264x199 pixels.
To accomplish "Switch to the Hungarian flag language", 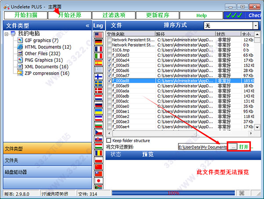I will [99, 146].
